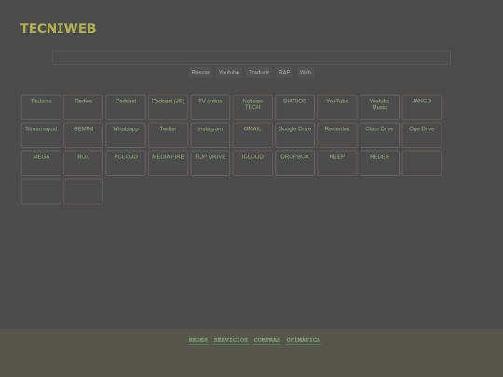Open the PCLOUD tile
This screenshot has width=503, height=377.
pos(126,163)
